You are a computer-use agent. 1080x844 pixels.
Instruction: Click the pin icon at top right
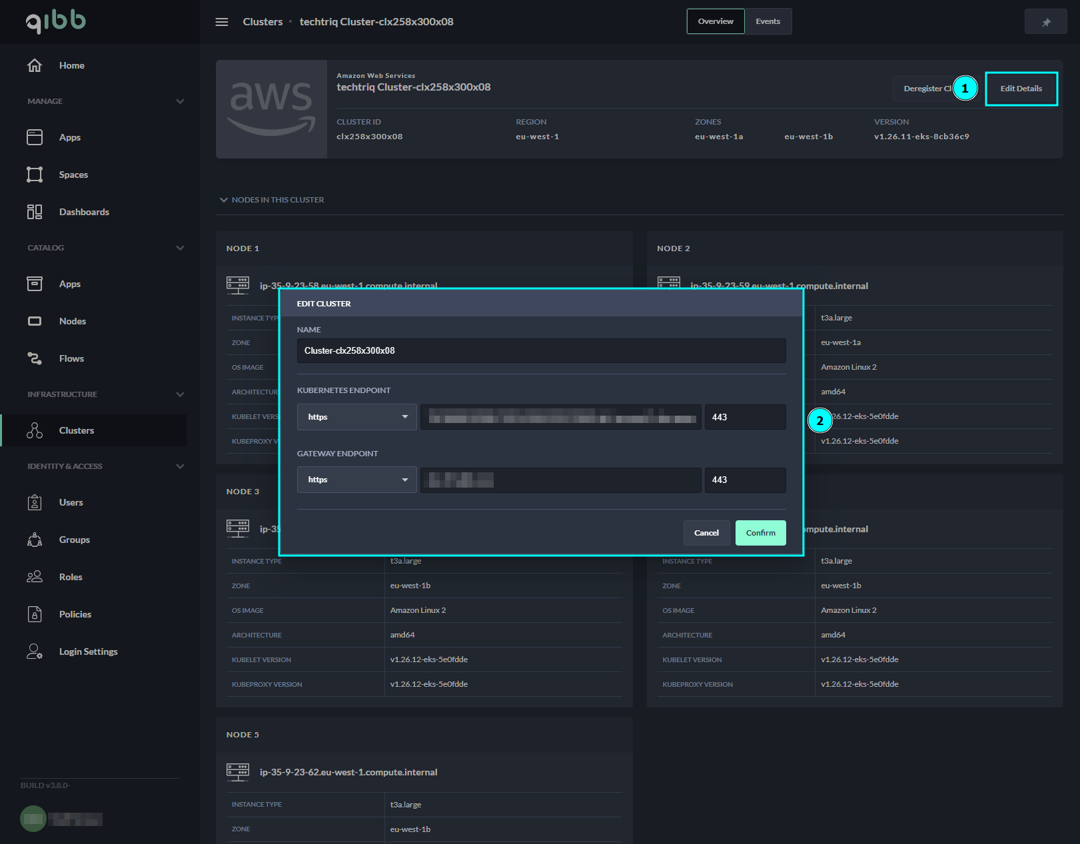tap(1045, 21)
